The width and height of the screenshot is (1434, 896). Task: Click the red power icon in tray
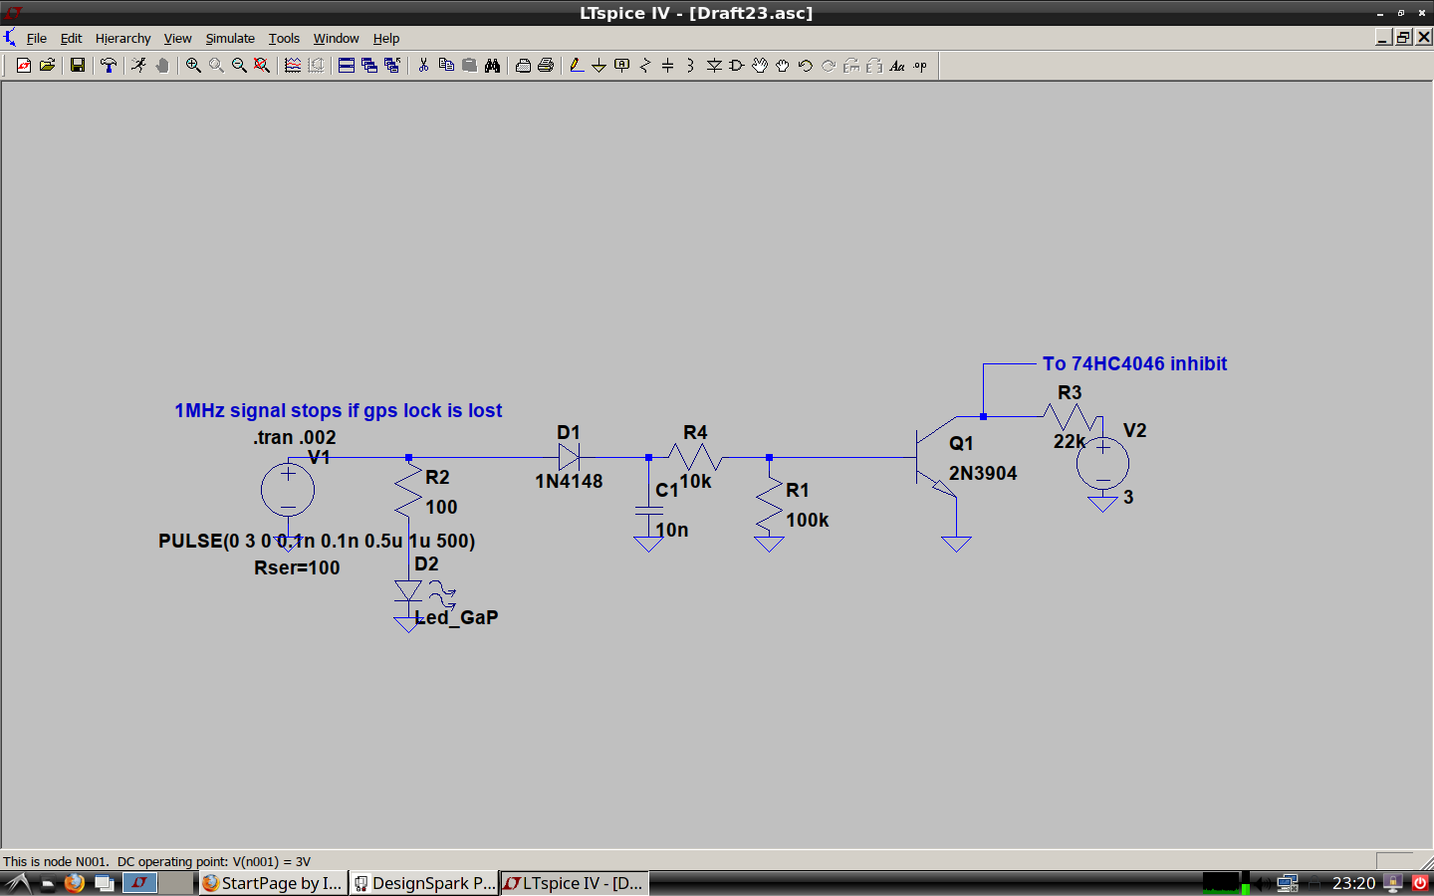[x=1420, y=883]
